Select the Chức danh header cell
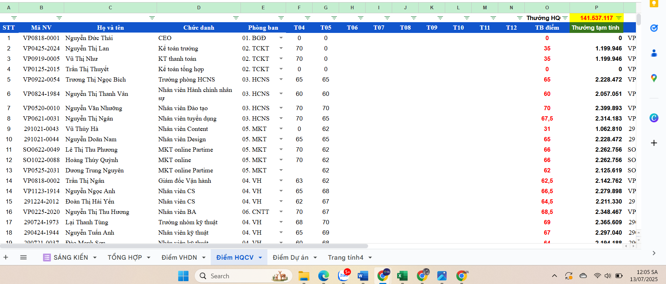The width and height of the screenshot is (666, 284). [199, 28]
